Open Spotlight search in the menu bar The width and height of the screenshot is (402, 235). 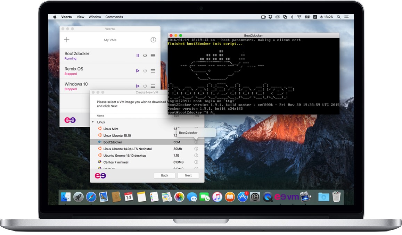coord(339,17)
